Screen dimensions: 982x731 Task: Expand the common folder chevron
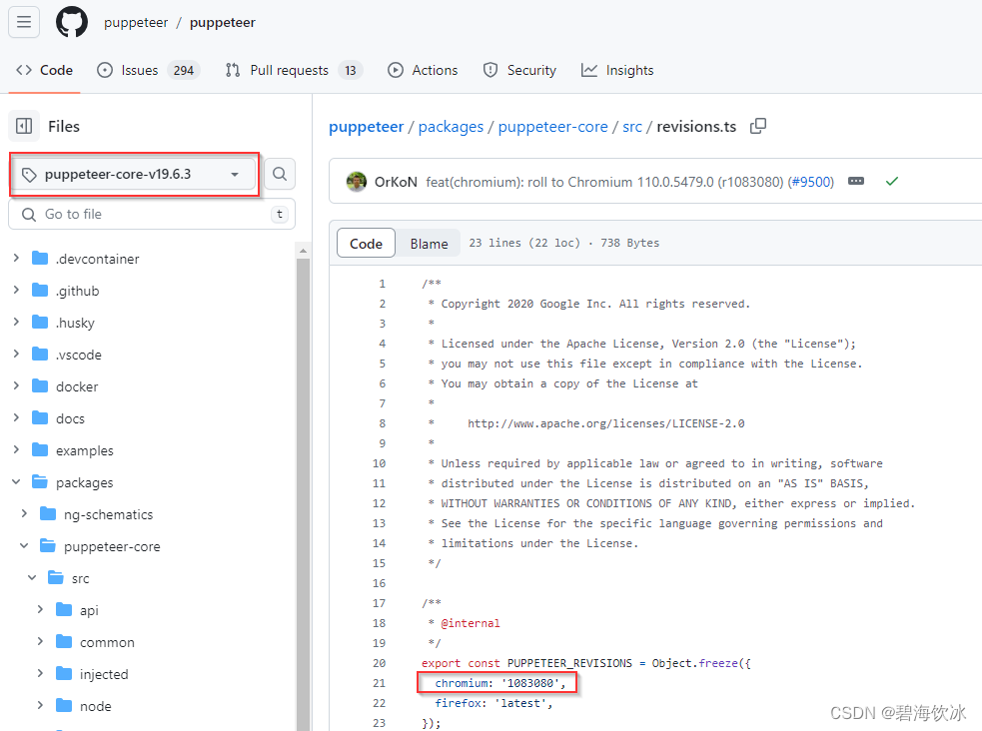[x=40, y=641]
